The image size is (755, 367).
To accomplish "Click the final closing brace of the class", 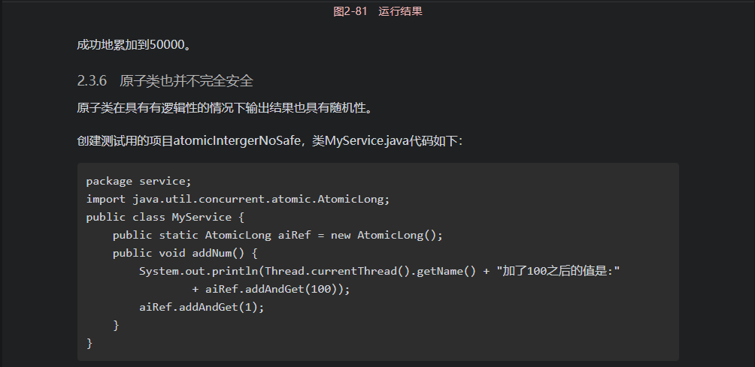I will point(89,343).
